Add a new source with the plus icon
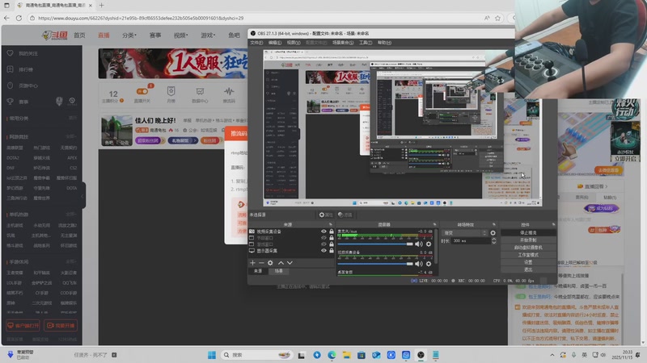 [x=252, y=263]
